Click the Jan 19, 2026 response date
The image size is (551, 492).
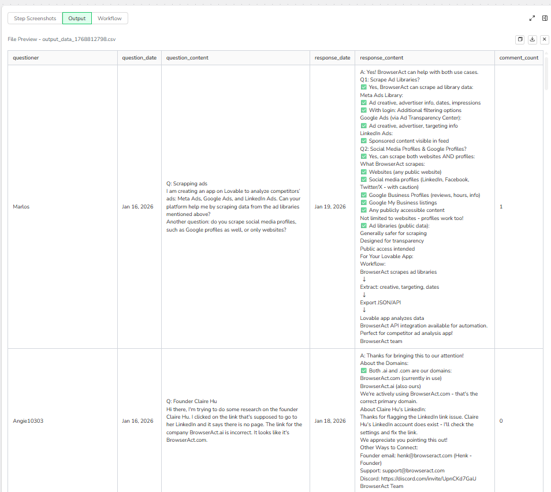(330, 207)
